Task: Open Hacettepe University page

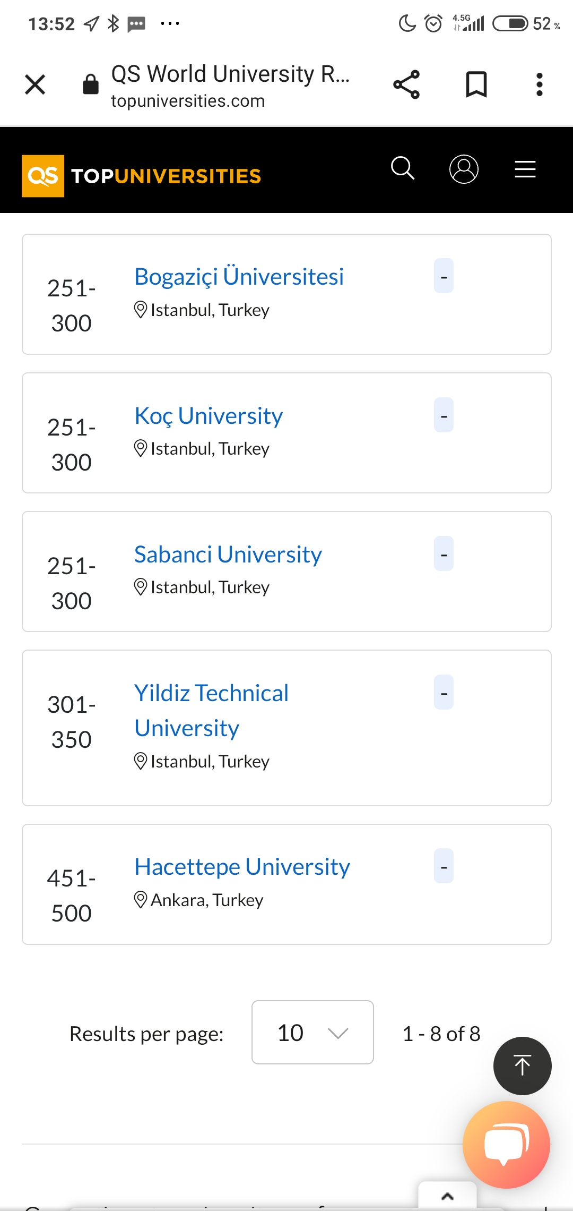Action: [242, 866]
